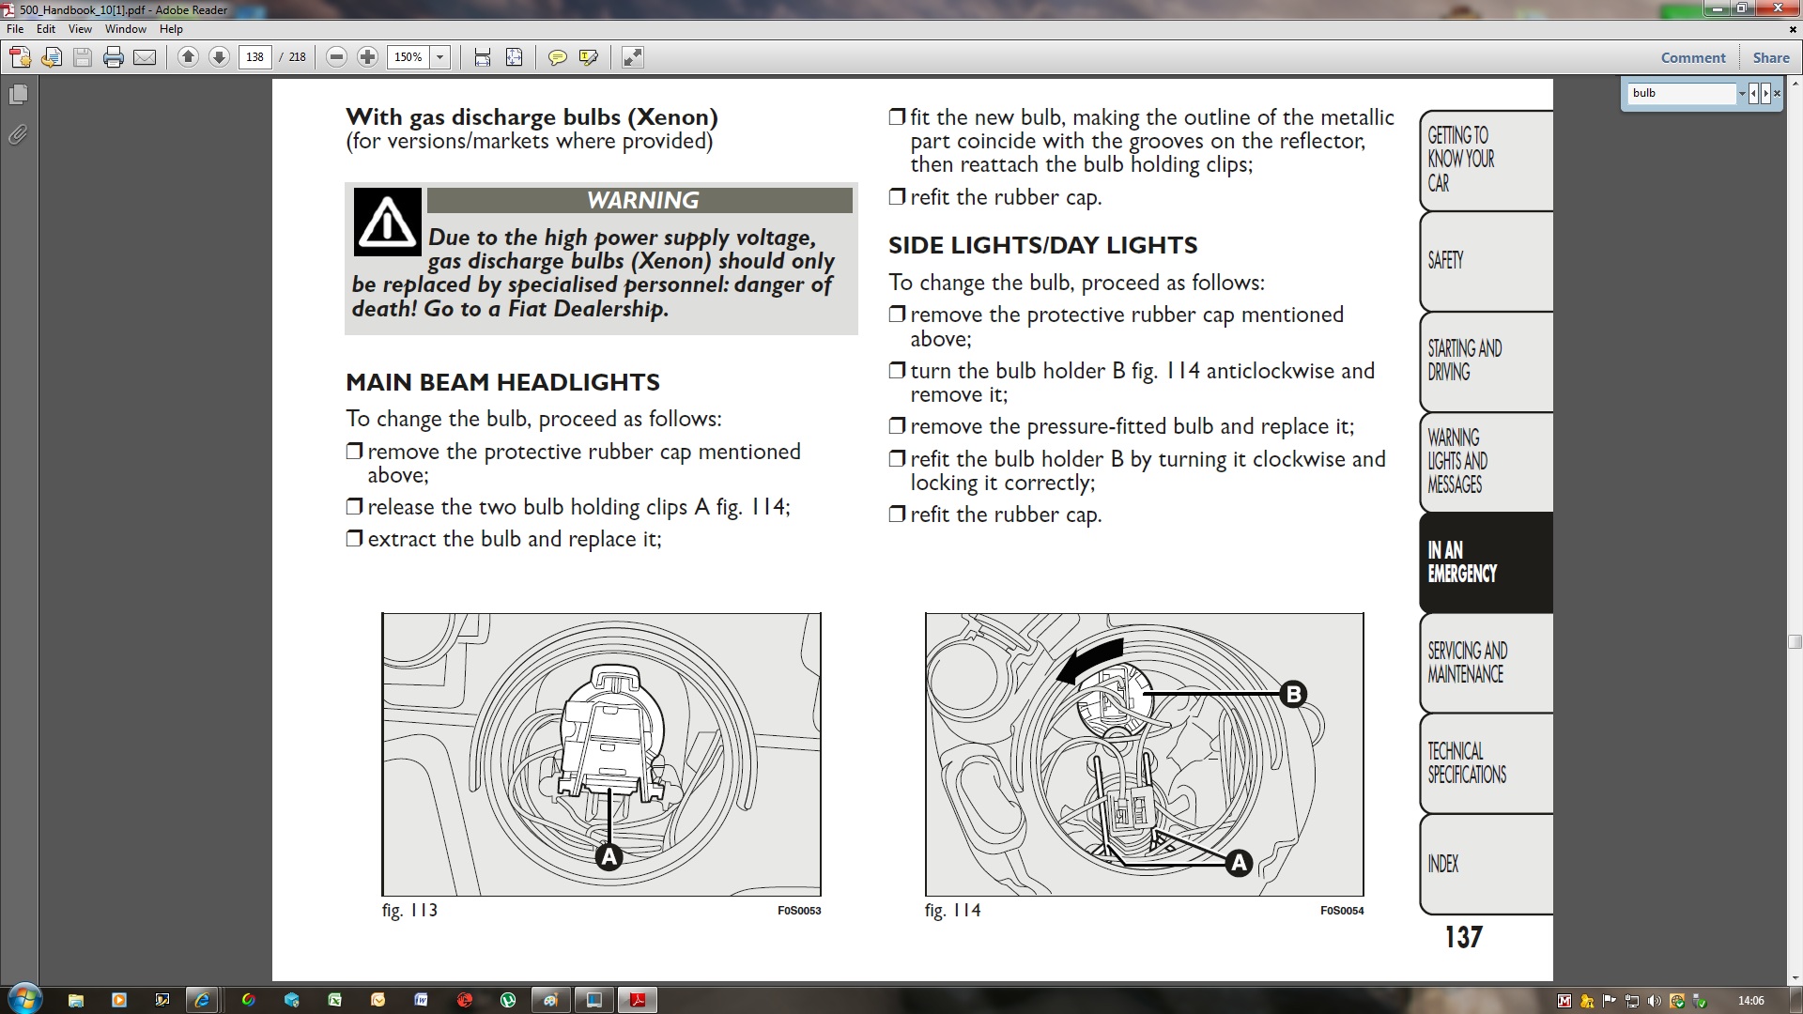Click the fit to window width icon
1803x1014 pixels.
tap(483, 57)
